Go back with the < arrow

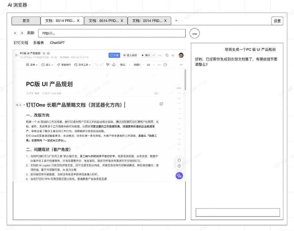click(15, 33)
